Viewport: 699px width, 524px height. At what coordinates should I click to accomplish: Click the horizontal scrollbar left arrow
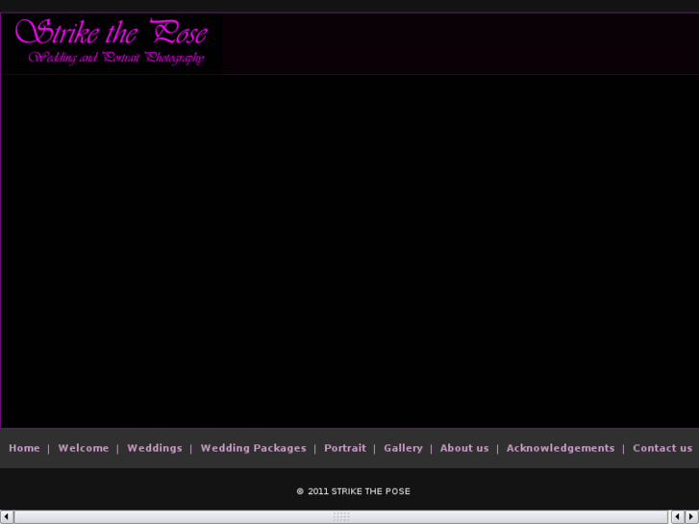pos(7,517)
